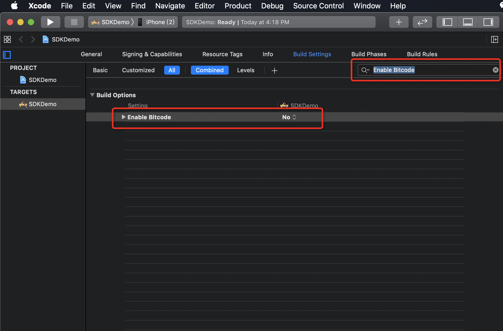Open the Library with plus button
Viewport: 503px width, 331px height.
click(399, 22)
